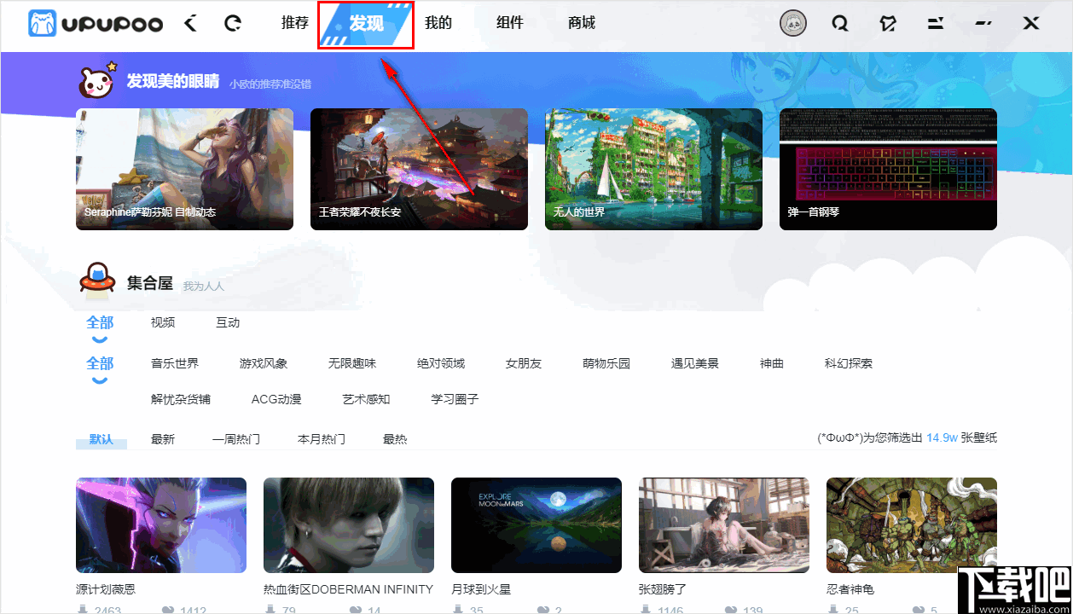Sort wallpapers by 默认
This screenshot has width=1073, height=614.
[x=101, y=439]
